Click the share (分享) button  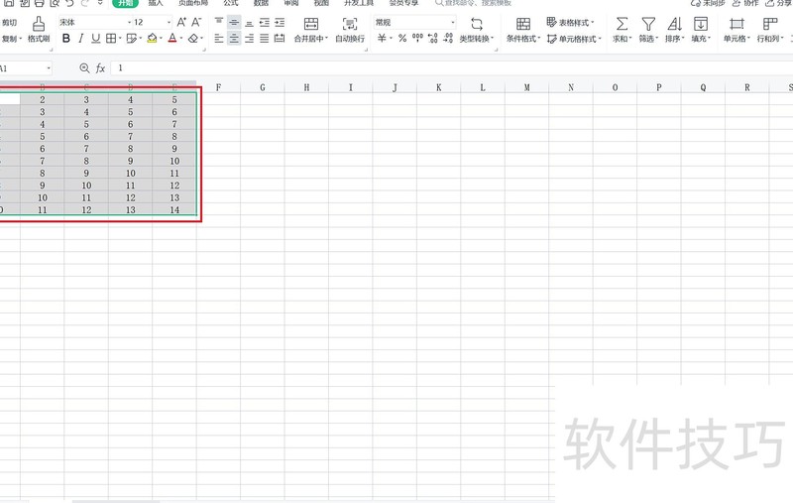pyautogui.click(x=778, y=3)
